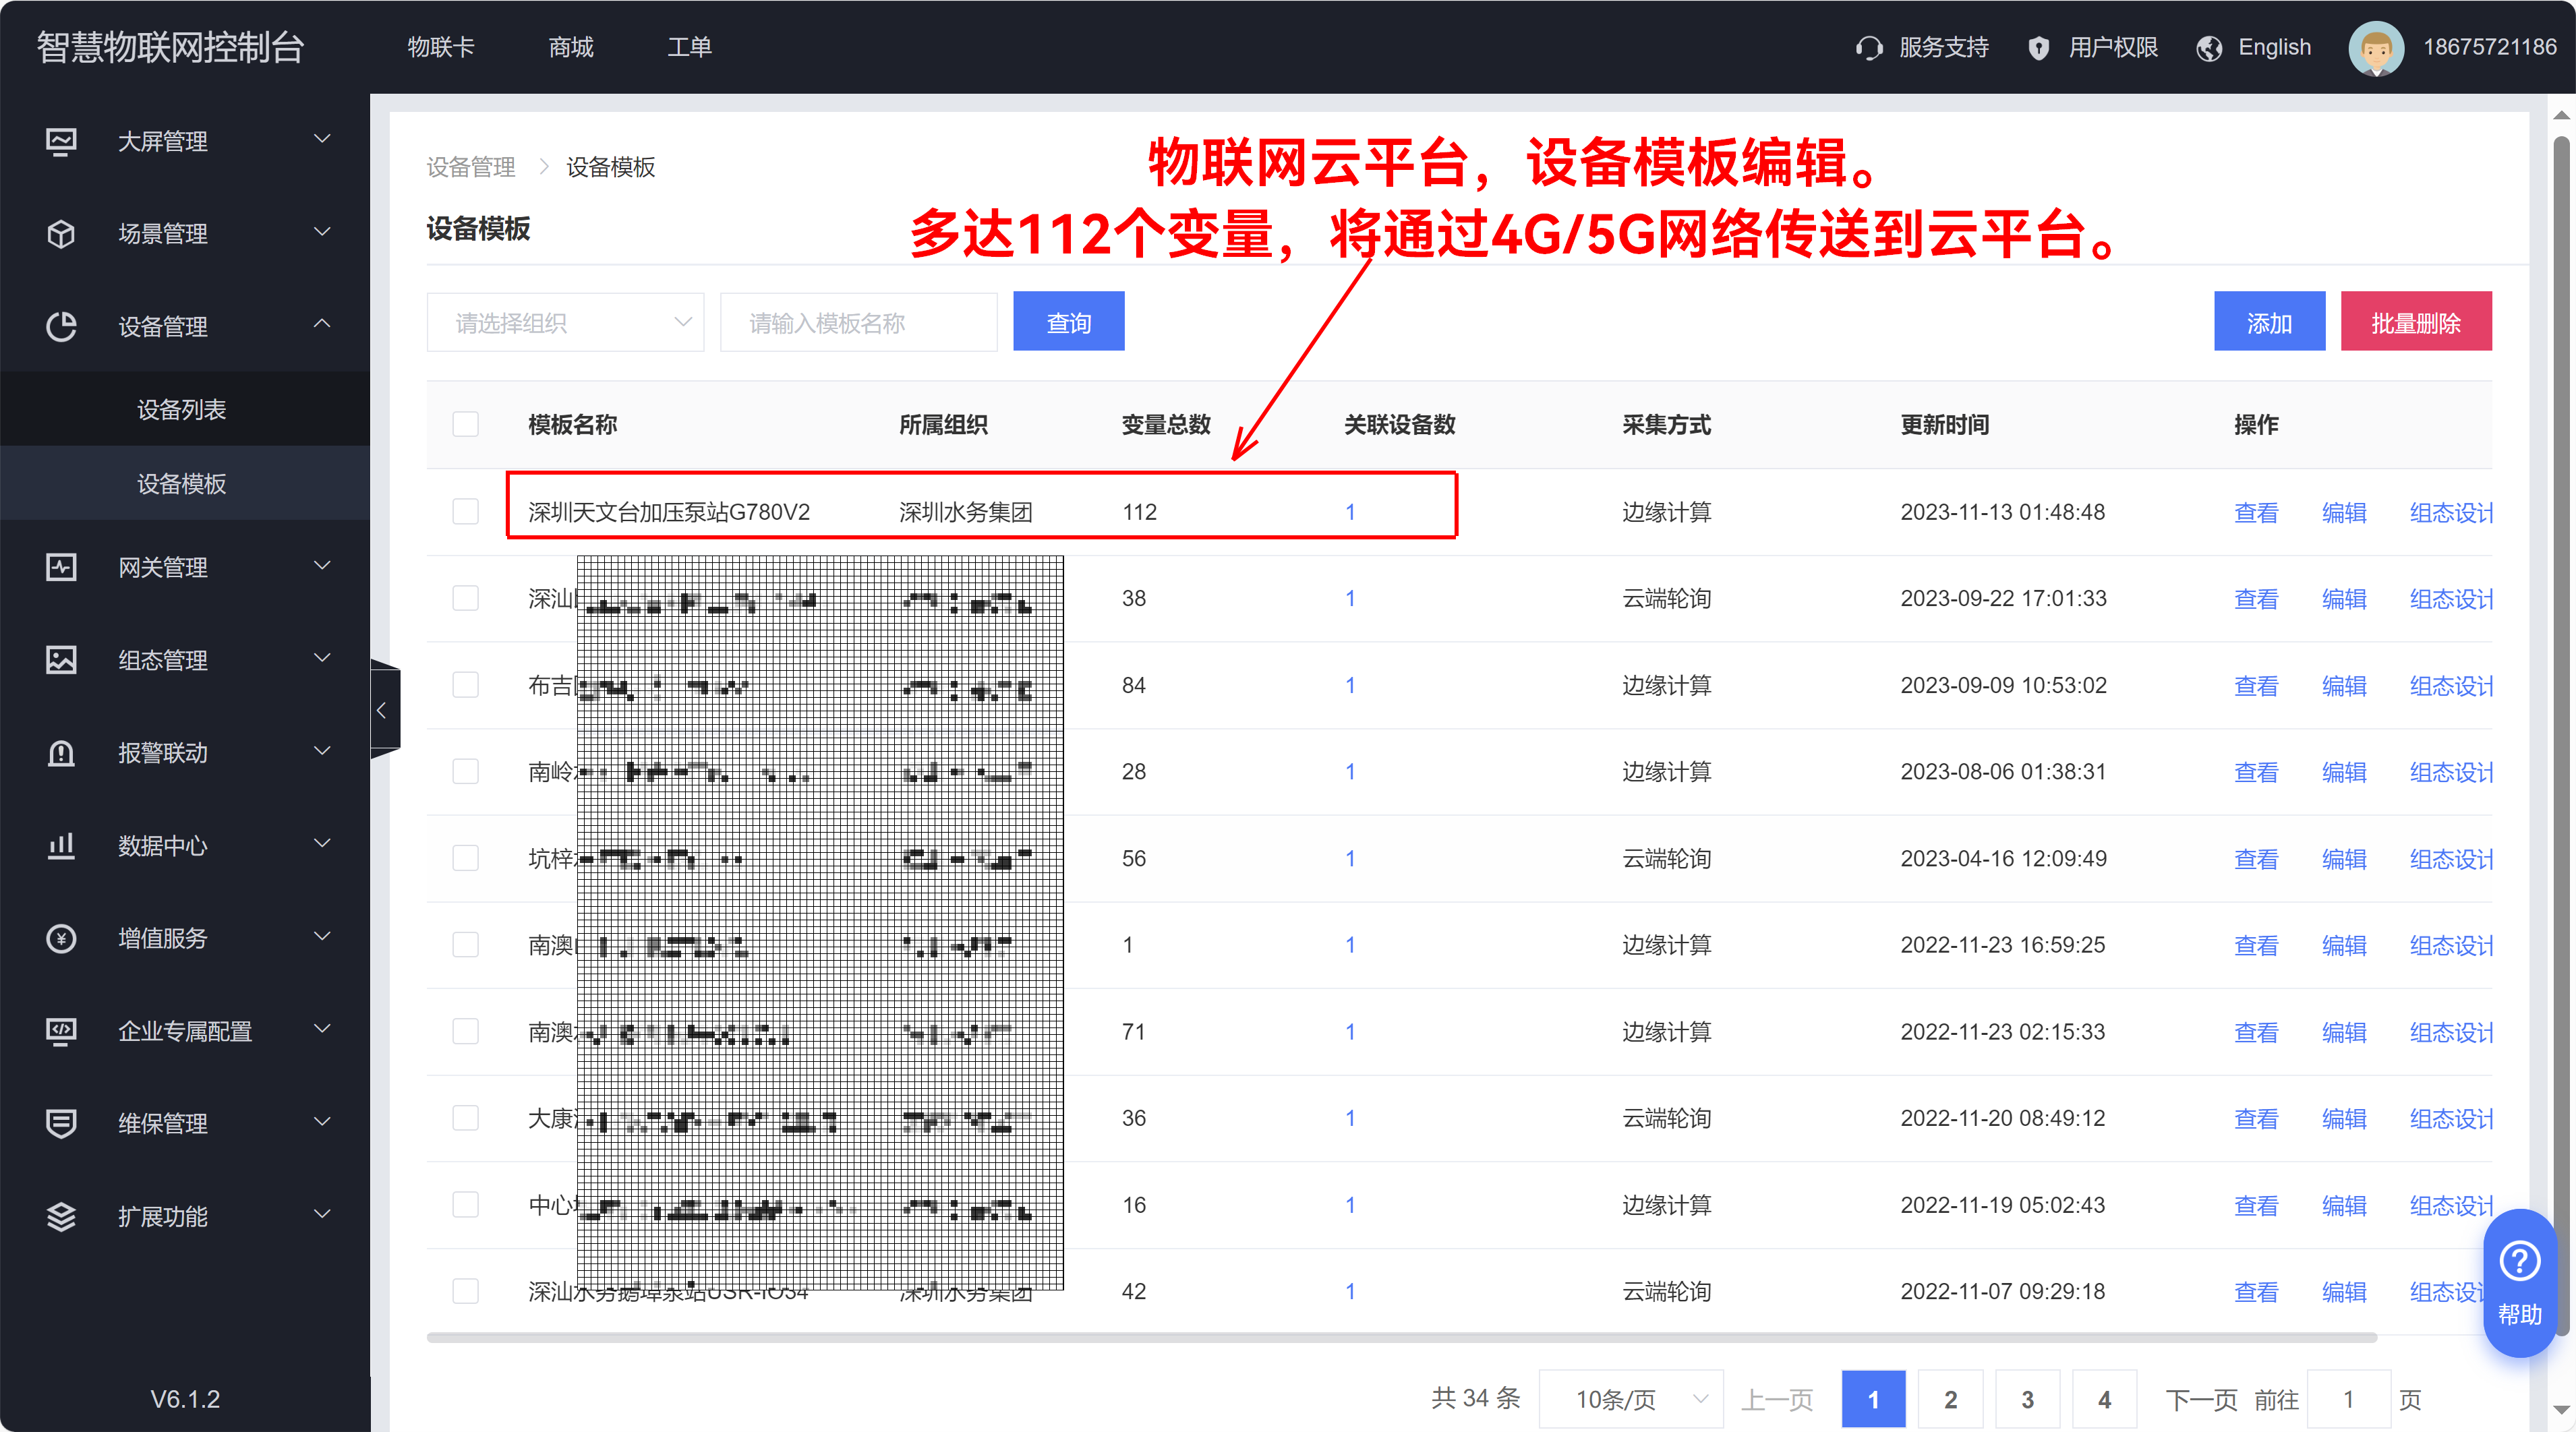Click the 网关管理 gateway icon

[x=61, y=567]
